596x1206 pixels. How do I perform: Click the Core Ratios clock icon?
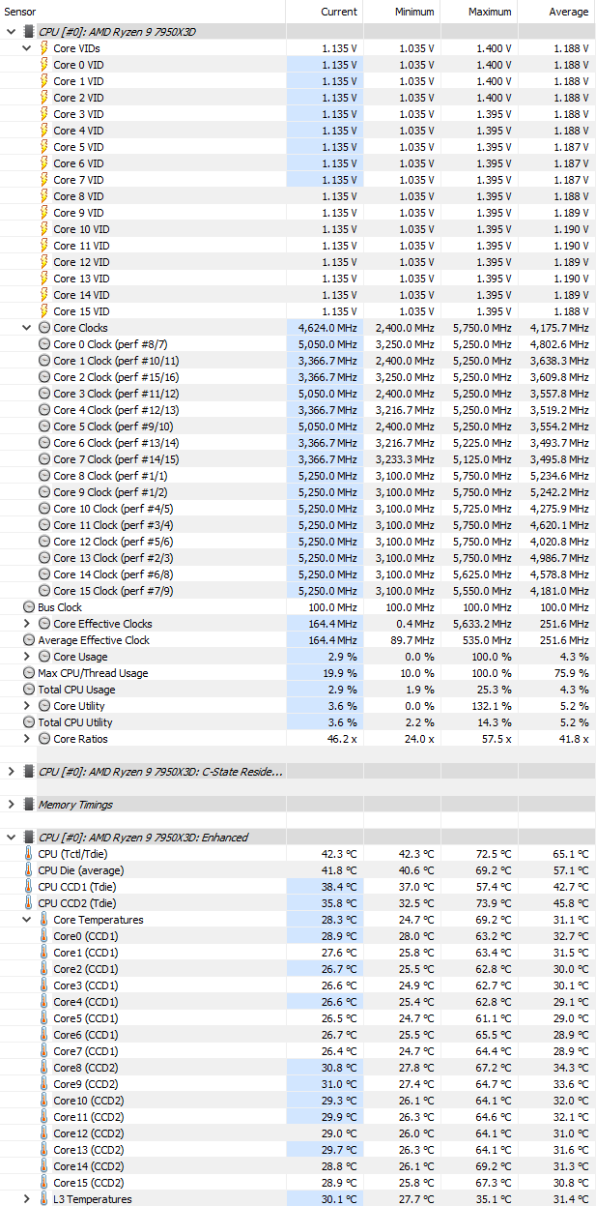44,739
